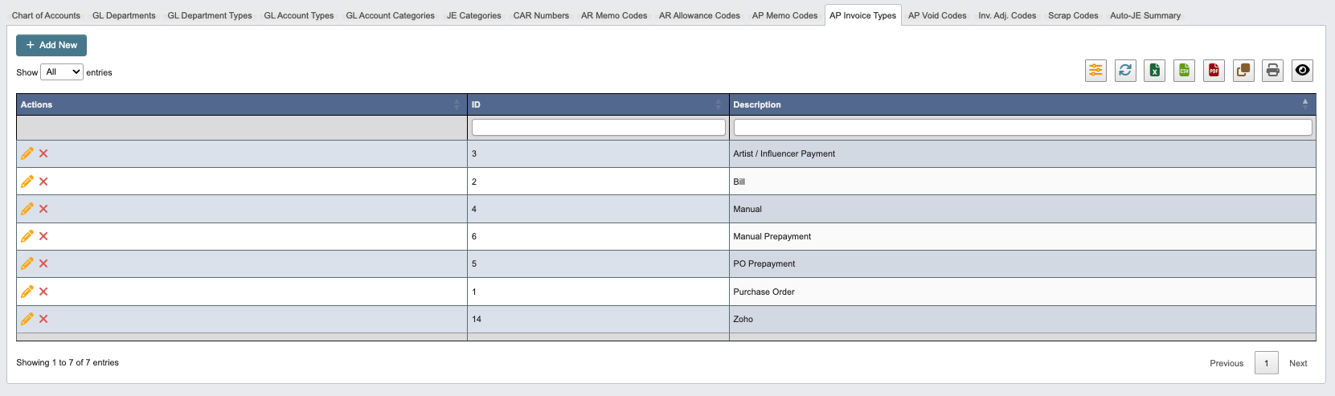This screenshot has width=1335, height=396.
Task: Edit the PO Prepayment row
Action: tap(27, 263)
